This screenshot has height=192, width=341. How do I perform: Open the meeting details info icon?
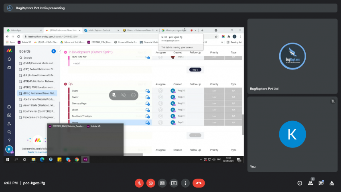point(300,183)
